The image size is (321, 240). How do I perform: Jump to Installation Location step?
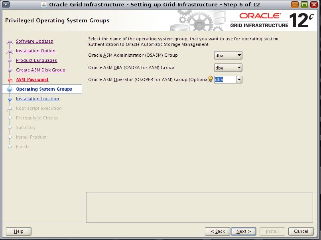coord(37,99)
